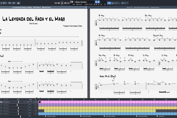Select the first bar cell of the pink track
This screenshot has width=177, height=118.
tap(40, 102)
